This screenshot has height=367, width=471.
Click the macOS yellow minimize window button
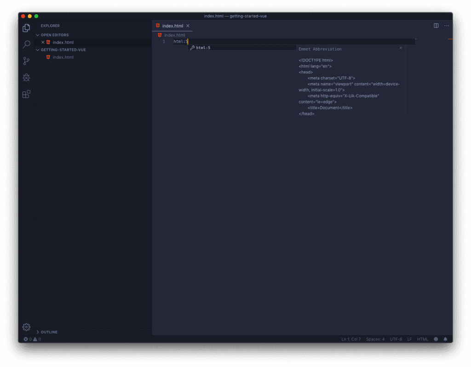[30, 16]
